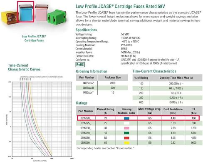
Task: Click the 'Conforms to:' label
Action: click(x=82, y=60)
